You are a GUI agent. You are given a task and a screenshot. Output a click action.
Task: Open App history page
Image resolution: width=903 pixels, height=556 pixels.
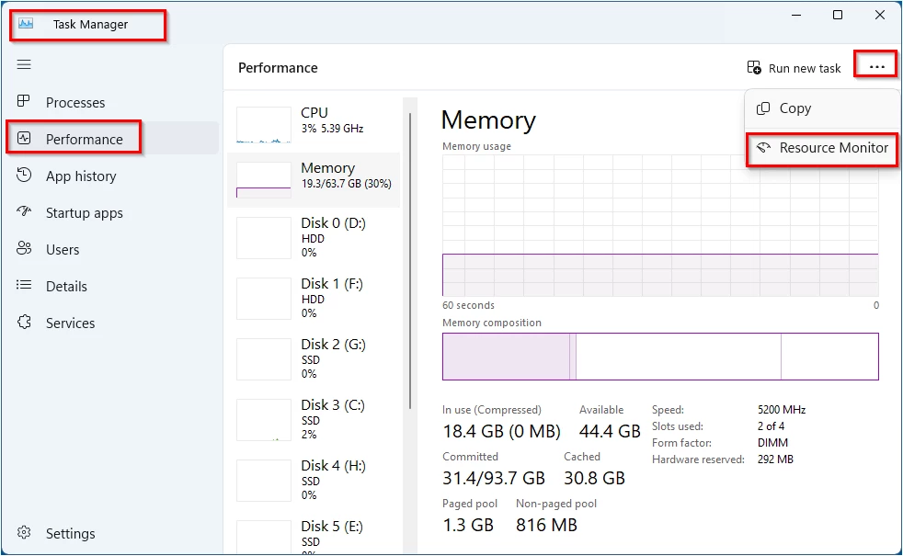pyautogui.click(x=112, y=176)
